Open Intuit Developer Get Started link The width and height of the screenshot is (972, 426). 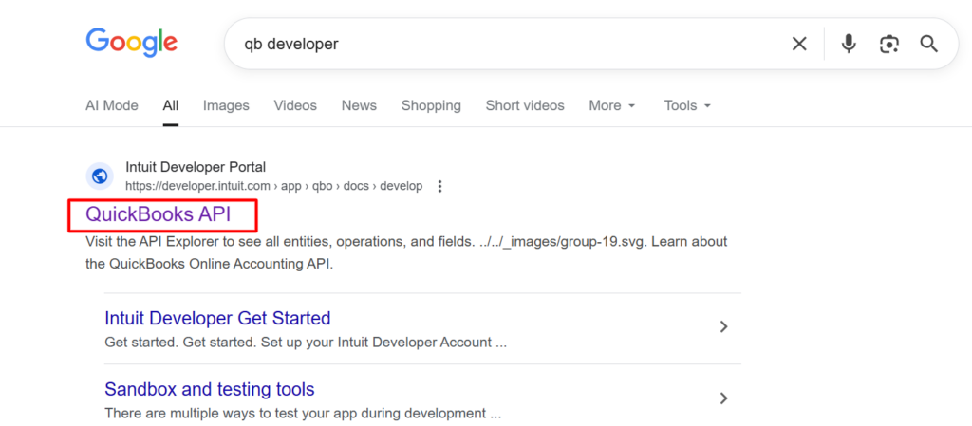(217, 318)
